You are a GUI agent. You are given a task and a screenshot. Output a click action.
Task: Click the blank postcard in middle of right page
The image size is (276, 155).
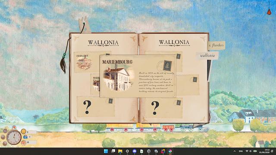pyautogui.click(x=188, y=85)
